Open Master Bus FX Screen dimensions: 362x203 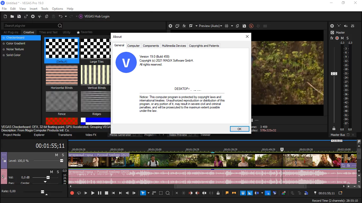click(x=332, y=38)
